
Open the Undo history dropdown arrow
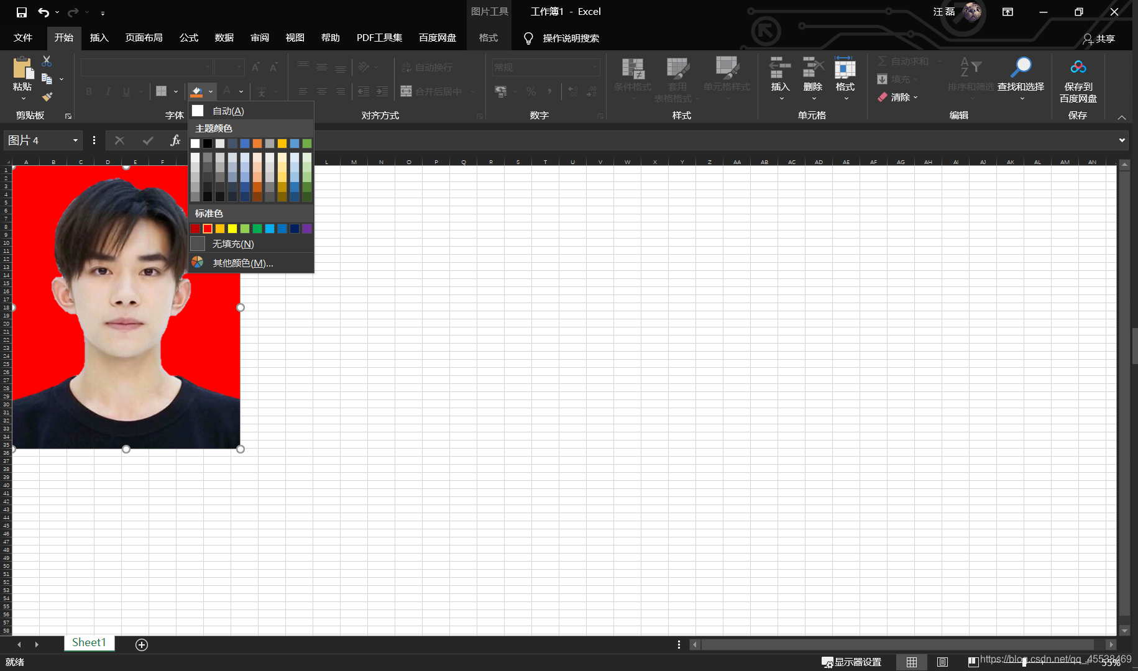pyautogui.click(x=57, y=12)
